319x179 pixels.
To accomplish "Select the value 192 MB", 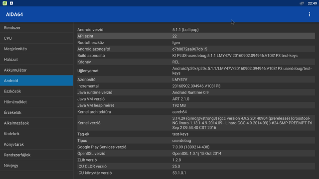I will tap(179, 105).
